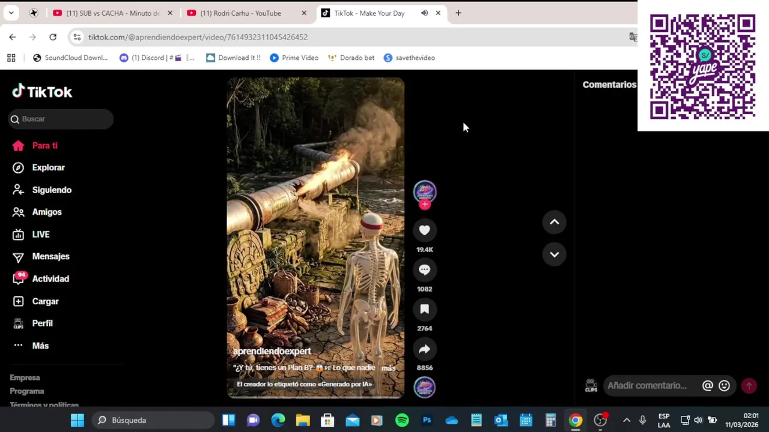Open Microsoft Edge from the taskbar
This screenshot has width=769, height=432.
click(x=278, y=420)
